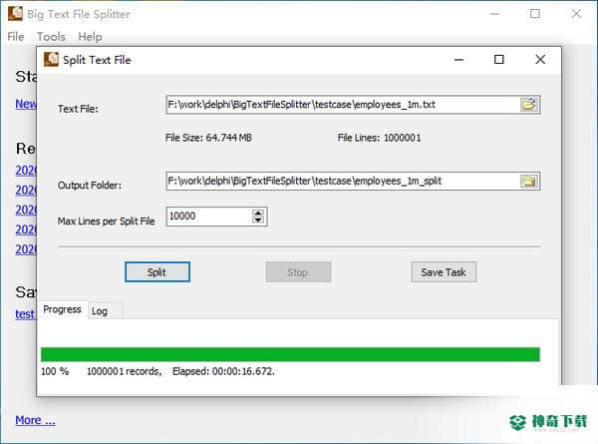Minimize the Big Text File Splitter window
This screenshot has width=598, height=444.
click(494, 14)
